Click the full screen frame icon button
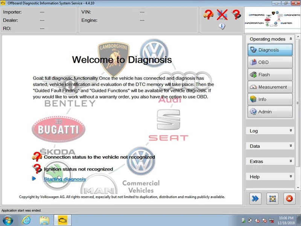This screenshot has width=301, height=226. click(272, 199)
